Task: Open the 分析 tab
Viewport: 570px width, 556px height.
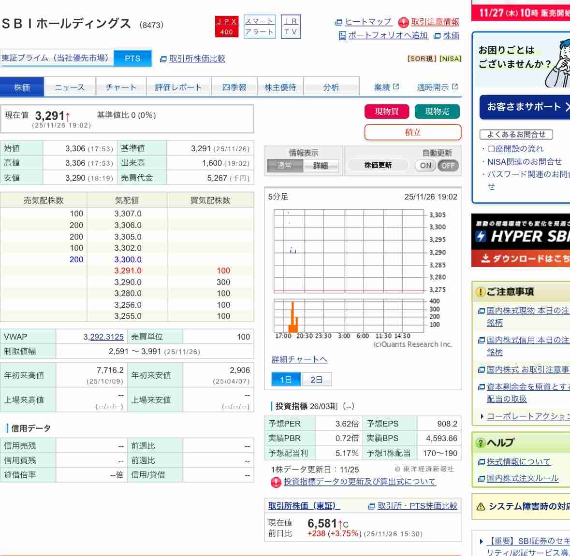Action: click(x=331, y=87)
